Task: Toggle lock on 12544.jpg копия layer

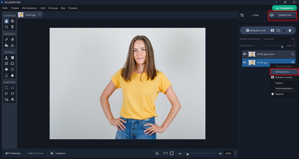Action: [292, 54]
